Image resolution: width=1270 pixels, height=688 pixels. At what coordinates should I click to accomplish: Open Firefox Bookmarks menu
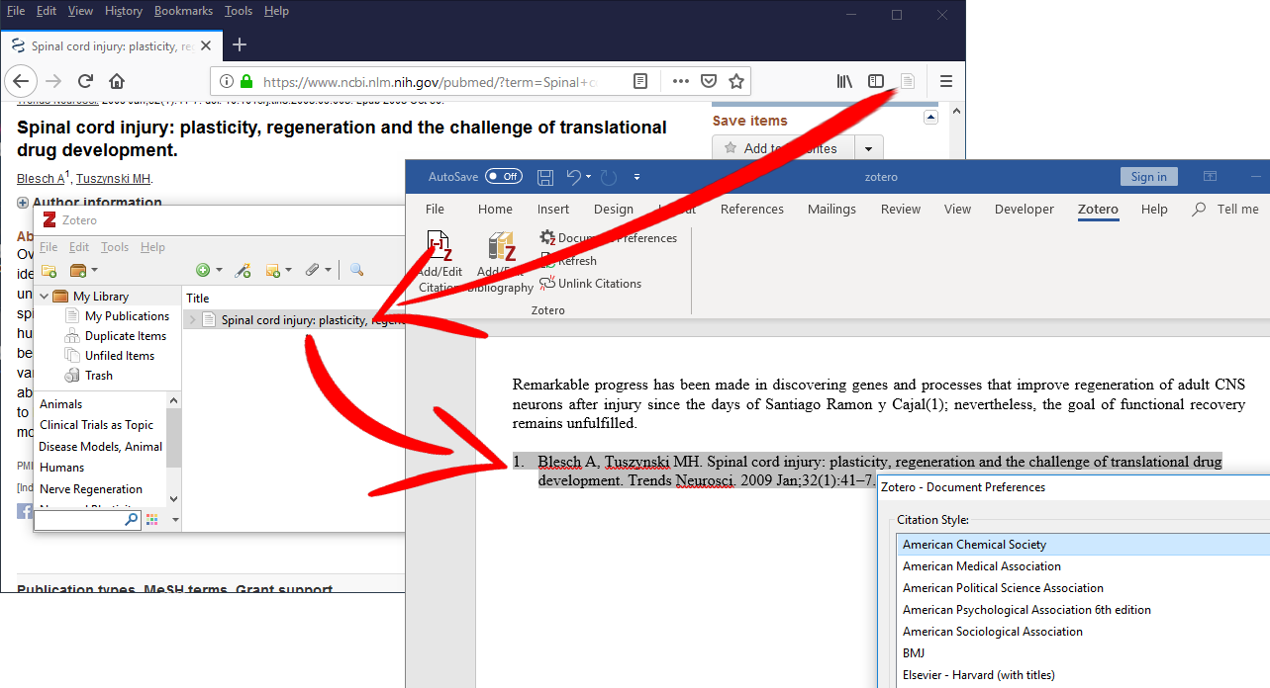click(183, 11)
